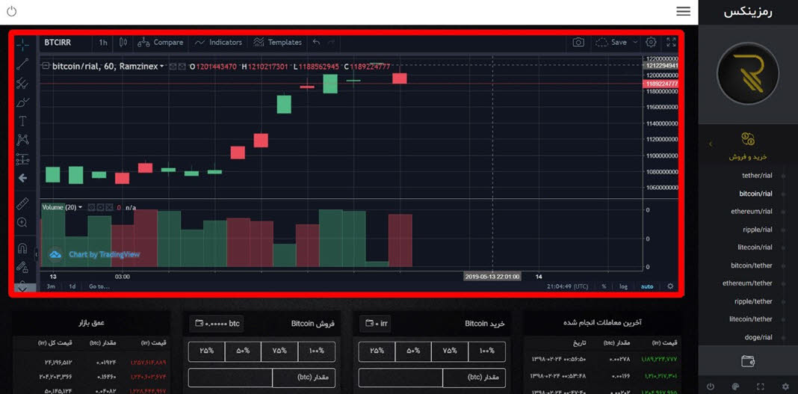Toggle auto scale

click(x=647, y=286)
